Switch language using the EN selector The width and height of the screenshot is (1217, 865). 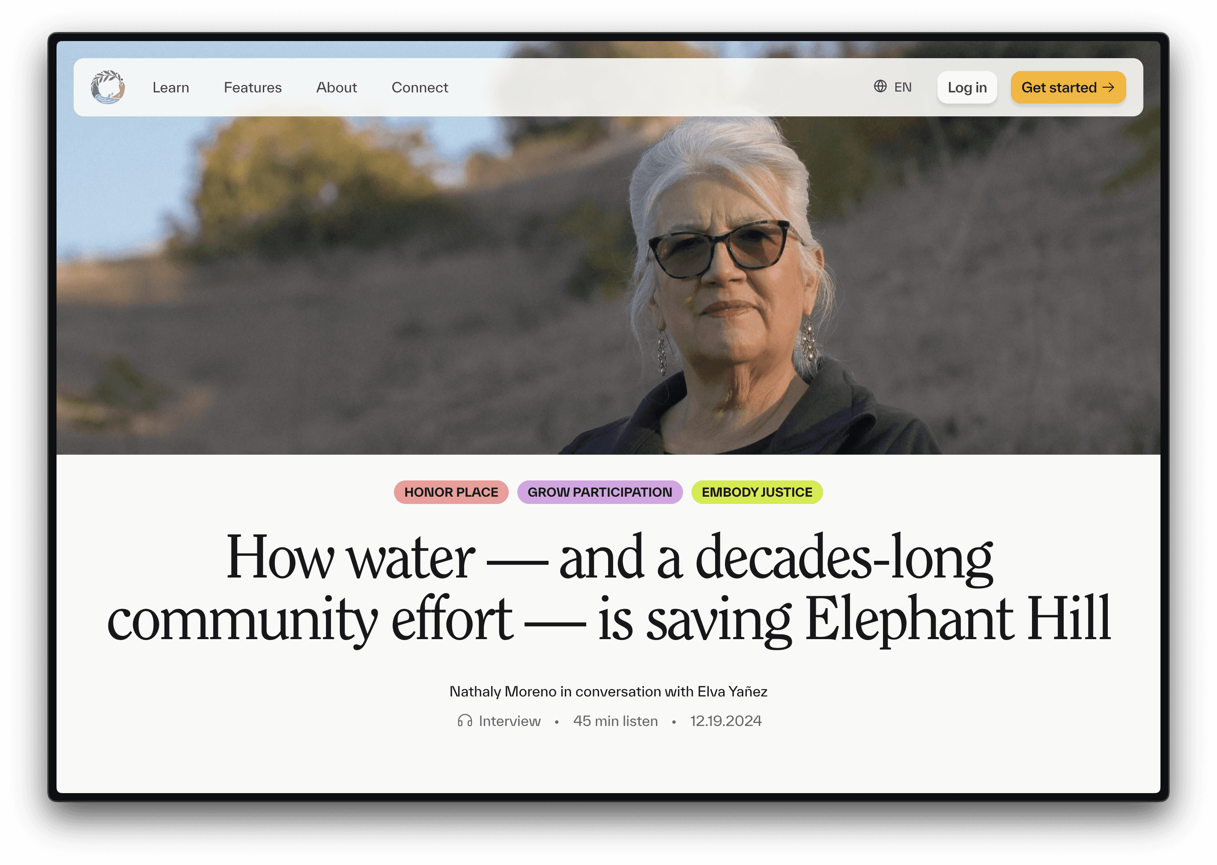coord(893,87)
